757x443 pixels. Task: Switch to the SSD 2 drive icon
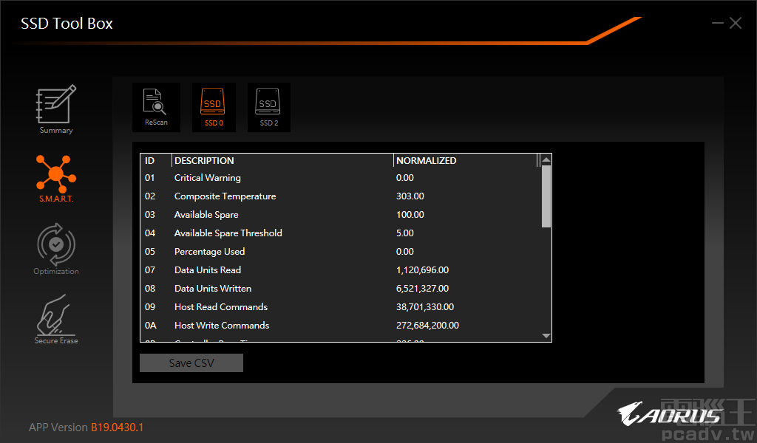tap(268, 106)
